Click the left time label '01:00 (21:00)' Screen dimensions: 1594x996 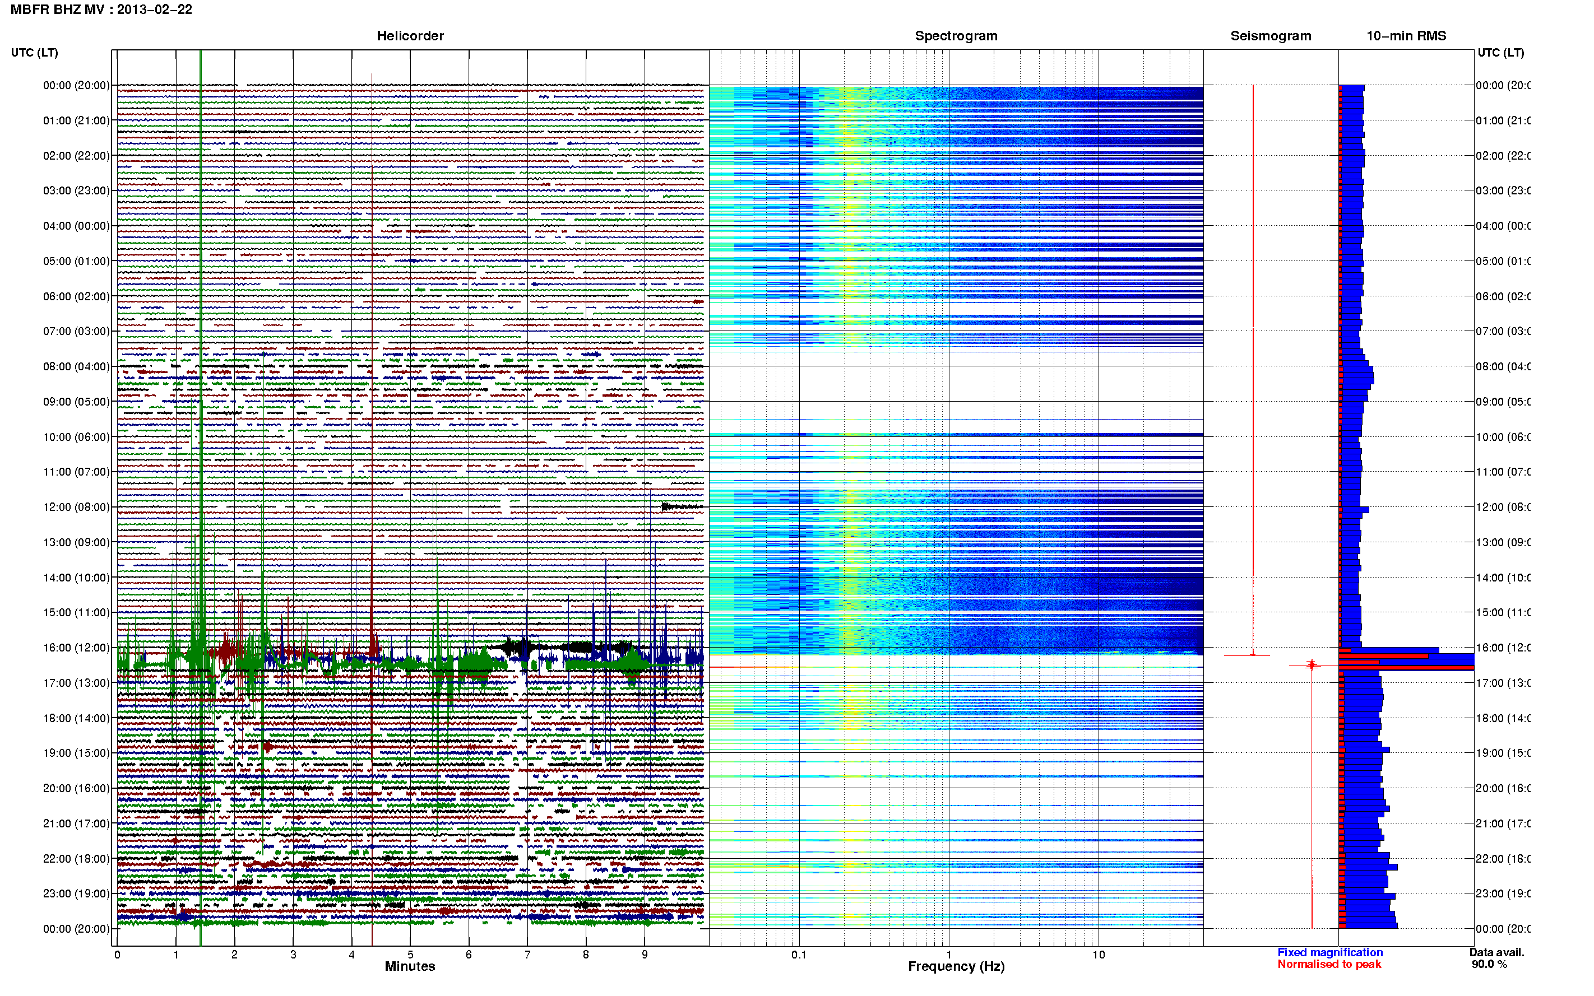pos(76,120)
